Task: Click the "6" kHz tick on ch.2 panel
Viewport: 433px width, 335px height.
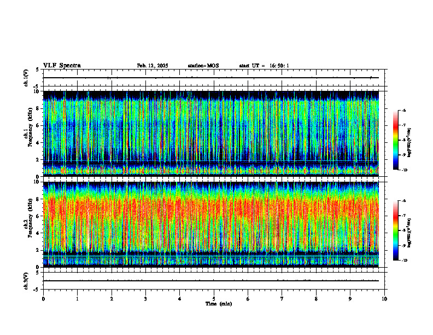Action: (x=38, y=216)
